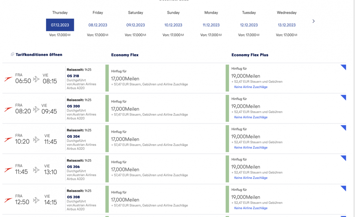
Task: Click the blue corner marker on OS 204 row
Action: pos(343,128)
